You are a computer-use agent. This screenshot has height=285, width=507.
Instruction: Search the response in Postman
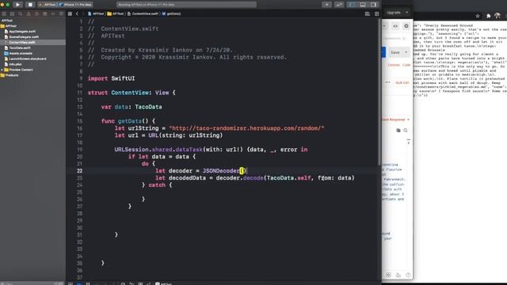(x=406, y=131)
